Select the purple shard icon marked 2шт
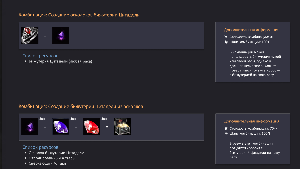The width and height of the screenshot is (300, 169). tap(30, 127)
